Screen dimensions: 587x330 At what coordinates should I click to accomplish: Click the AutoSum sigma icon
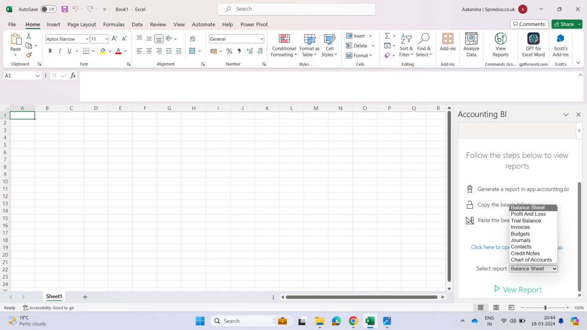(x=387, y=36)
